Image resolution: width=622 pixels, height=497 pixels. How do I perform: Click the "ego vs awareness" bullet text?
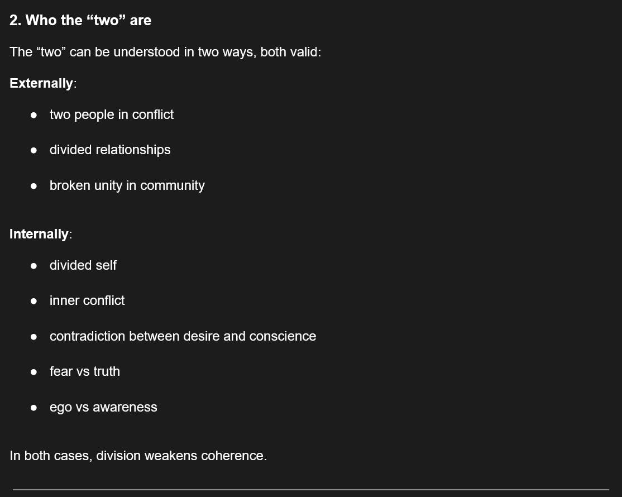point(103,408)
